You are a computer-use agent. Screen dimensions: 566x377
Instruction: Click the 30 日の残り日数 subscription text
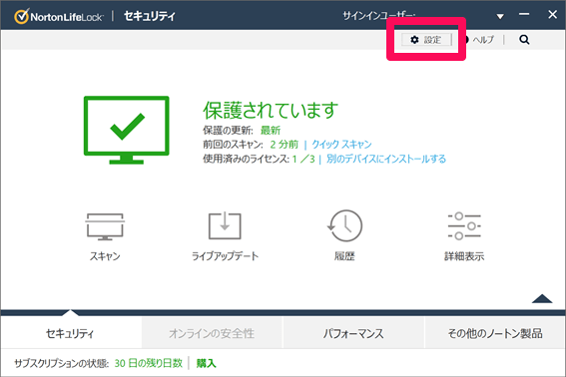pos(149,363)
